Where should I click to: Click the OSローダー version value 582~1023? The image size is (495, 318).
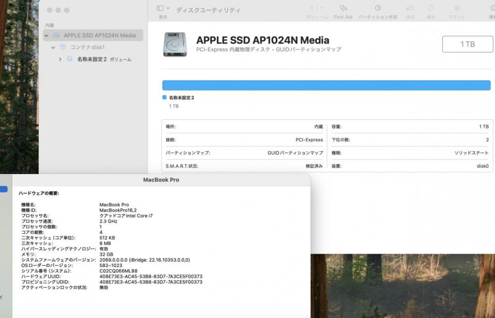tap(111, 266)
